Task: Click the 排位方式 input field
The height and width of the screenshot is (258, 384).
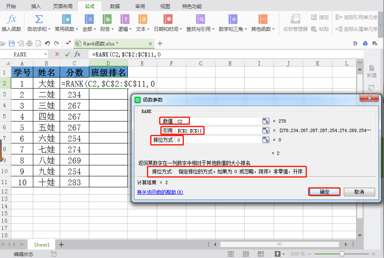Action: coord(218,140)
